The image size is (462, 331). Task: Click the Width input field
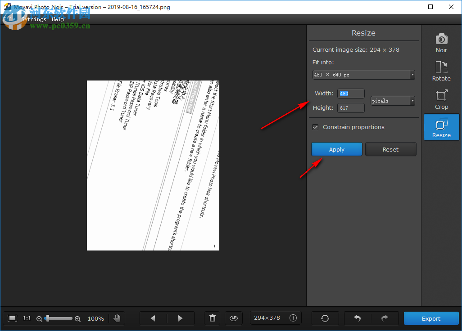coord(351,94)
